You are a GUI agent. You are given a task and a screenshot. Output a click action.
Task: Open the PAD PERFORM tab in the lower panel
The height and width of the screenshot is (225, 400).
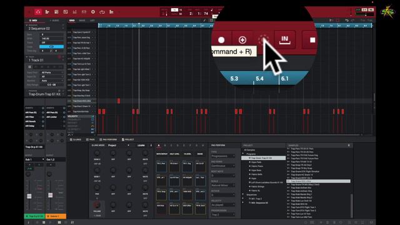(108, 139)
